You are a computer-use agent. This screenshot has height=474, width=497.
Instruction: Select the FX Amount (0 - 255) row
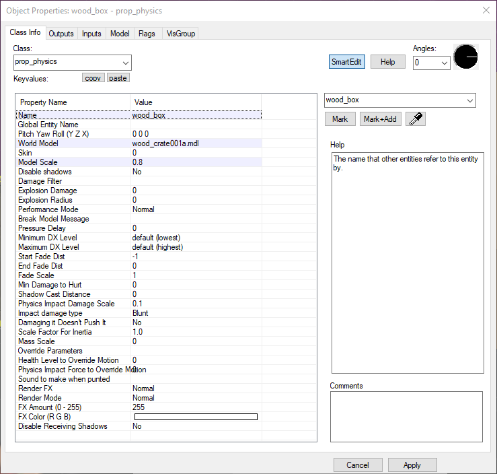(139, 407)
